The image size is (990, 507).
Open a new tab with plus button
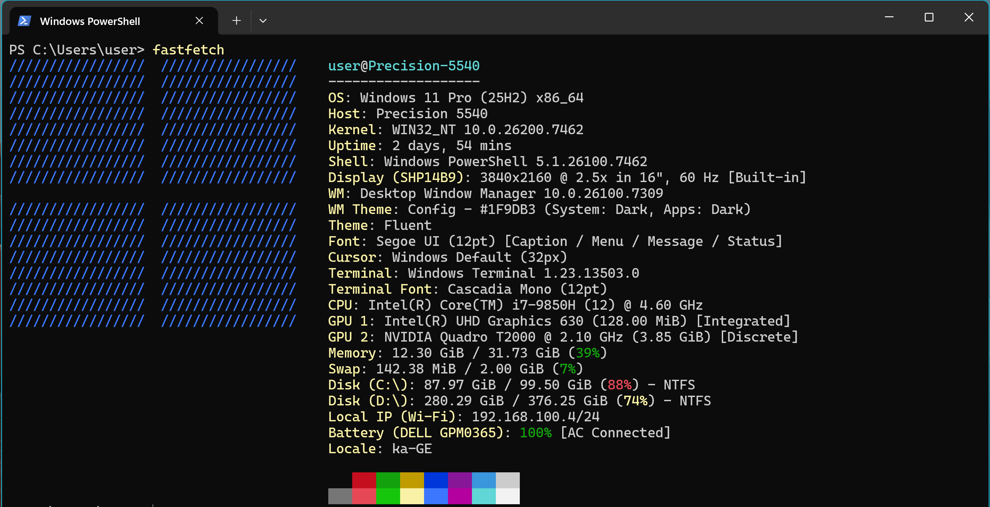tap(236, 21)
